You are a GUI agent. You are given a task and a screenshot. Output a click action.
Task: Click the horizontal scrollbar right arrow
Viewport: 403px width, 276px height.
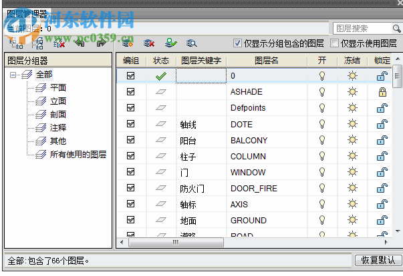[x=386, y=242]
